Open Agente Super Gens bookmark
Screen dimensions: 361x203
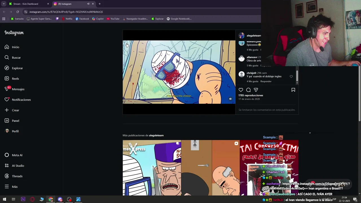coord(39,19)
